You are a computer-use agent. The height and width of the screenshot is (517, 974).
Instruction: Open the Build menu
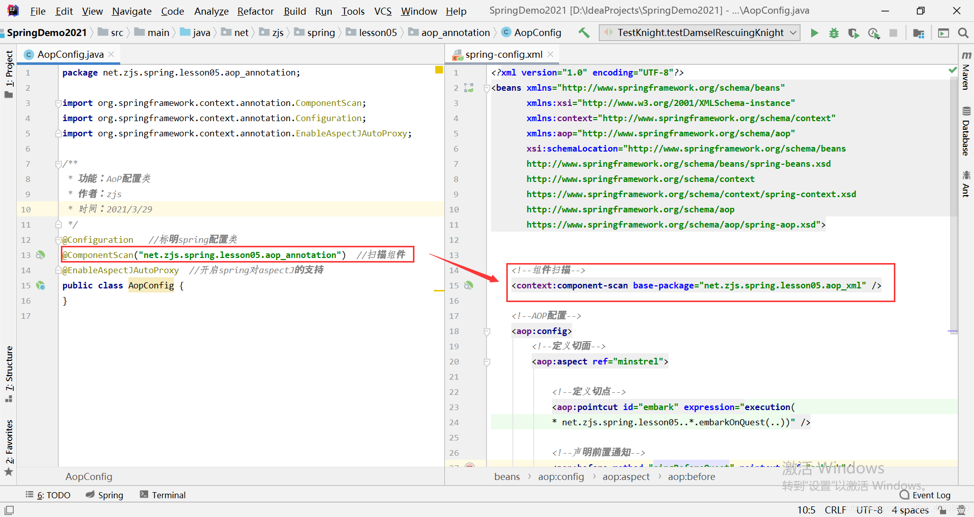pos(295,11)
